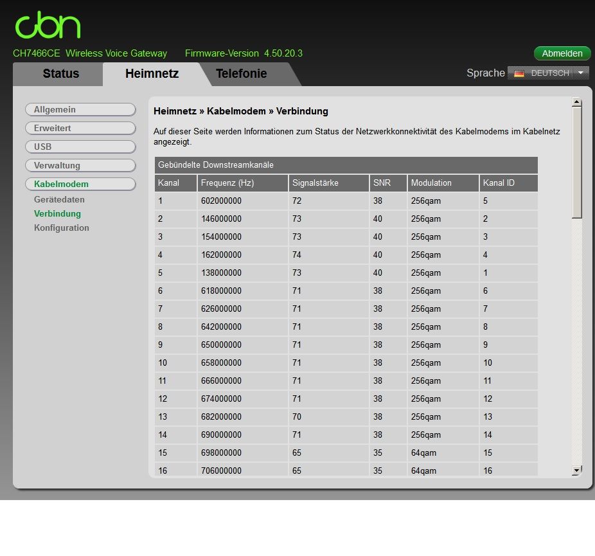Click frequency value 690000000
Viewport: 595px width, 556px height.
[x=221, y=435]
